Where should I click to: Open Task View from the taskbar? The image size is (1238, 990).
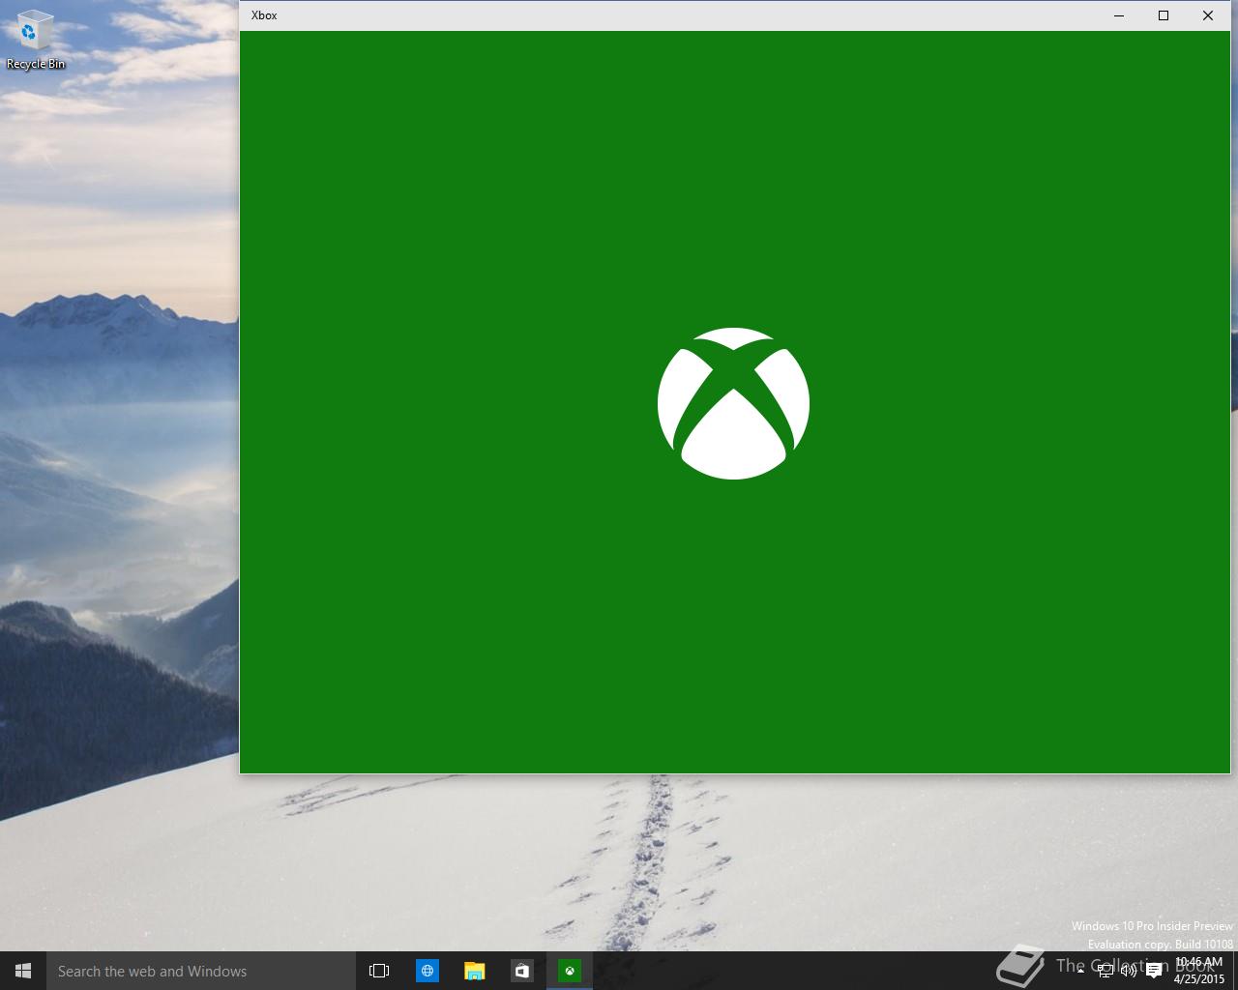coord(379,971)
